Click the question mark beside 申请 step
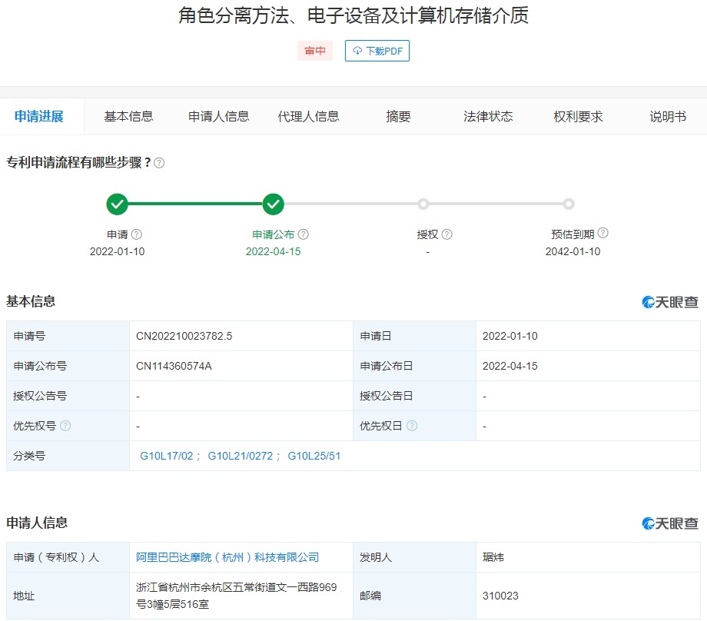The height and width of the screenshot is (621, 707). 137,234
